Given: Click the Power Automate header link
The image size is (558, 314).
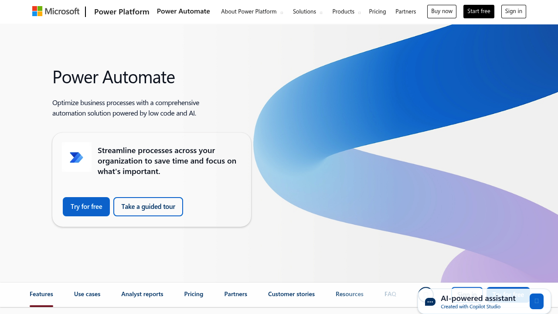Looking at the screenshot, I should click(x=183, y=11).
